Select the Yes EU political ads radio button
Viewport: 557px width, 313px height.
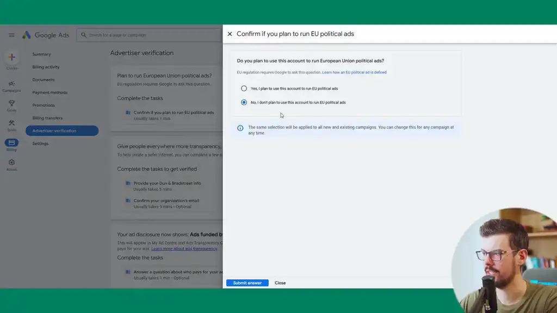pyautogui.click(x=243, y=88)
